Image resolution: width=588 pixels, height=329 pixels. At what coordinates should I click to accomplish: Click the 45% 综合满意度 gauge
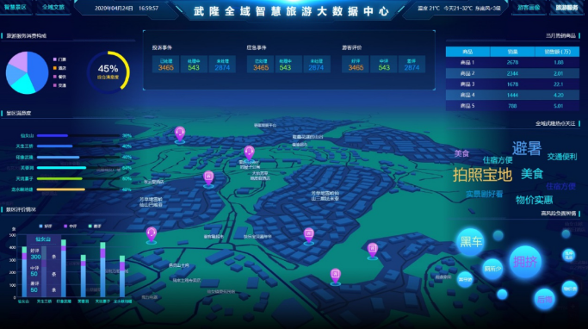click(x=108, y=72)
